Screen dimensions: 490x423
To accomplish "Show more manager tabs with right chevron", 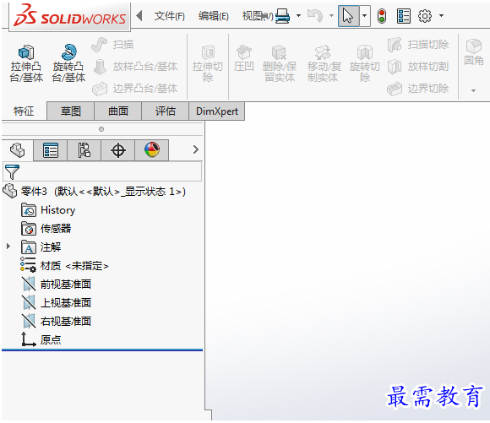I will [196, 149].
